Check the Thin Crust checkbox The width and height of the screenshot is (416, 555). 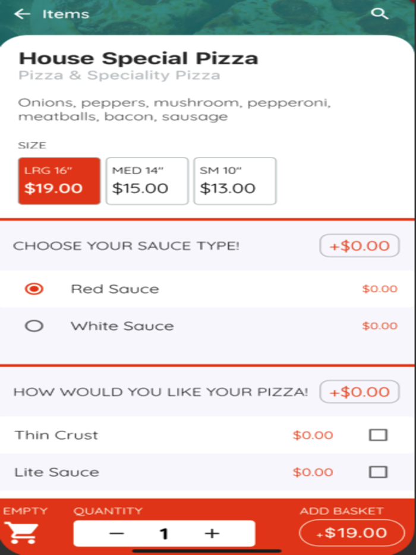coord(378,435)
